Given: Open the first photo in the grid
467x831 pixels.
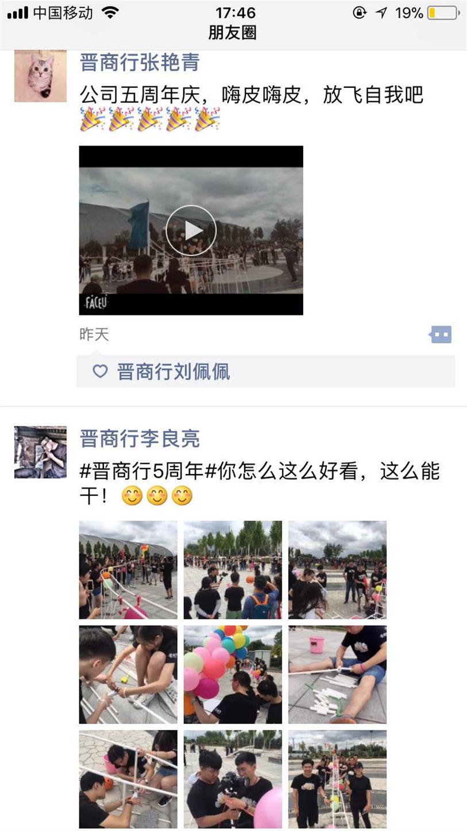Looking at the screenshot, I should 128,570.
